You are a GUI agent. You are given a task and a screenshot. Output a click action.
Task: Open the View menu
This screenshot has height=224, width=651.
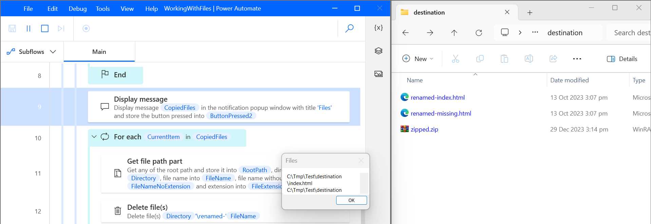(127, 9)
